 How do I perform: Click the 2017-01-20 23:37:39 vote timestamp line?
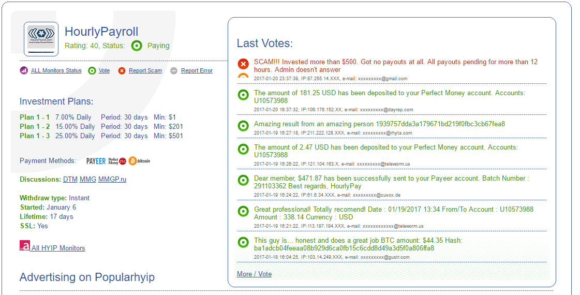coord(330,79)
